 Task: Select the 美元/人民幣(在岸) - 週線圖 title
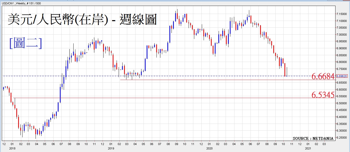point(82,20)
